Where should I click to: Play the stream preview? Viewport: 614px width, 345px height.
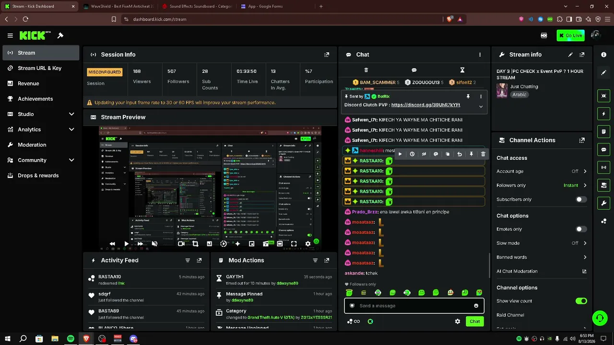pos(126,244)
